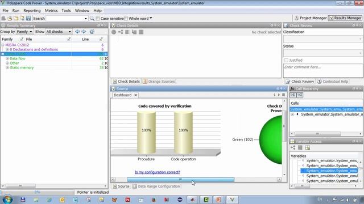Click the refresh icon in Results Summary

pos(92,32)
